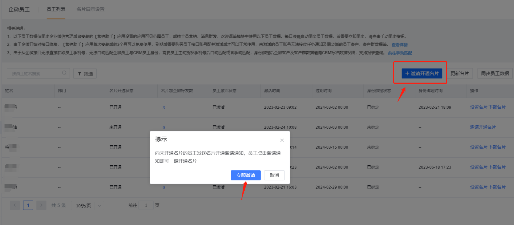
Task: Switch to 员工列表 tab
Action: click(56, 9)
